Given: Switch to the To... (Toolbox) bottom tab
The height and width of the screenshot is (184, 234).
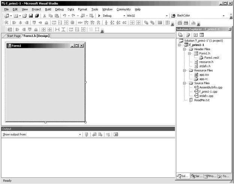Looking at the screenshot, I should coord(224,176).
